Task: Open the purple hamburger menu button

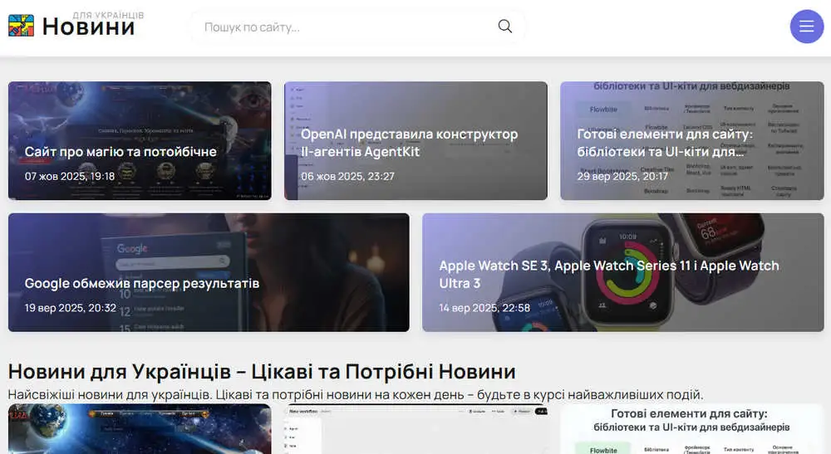Action: click(807, 26)
